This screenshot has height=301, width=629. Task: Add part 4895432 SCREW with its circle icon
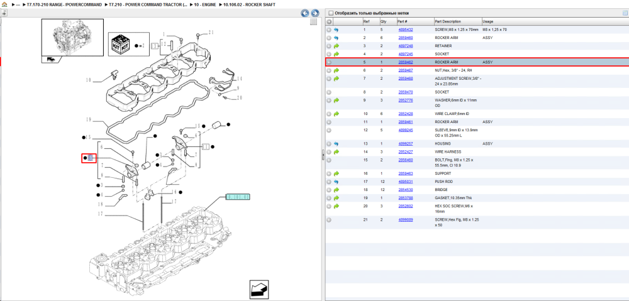tap(329, 30)
